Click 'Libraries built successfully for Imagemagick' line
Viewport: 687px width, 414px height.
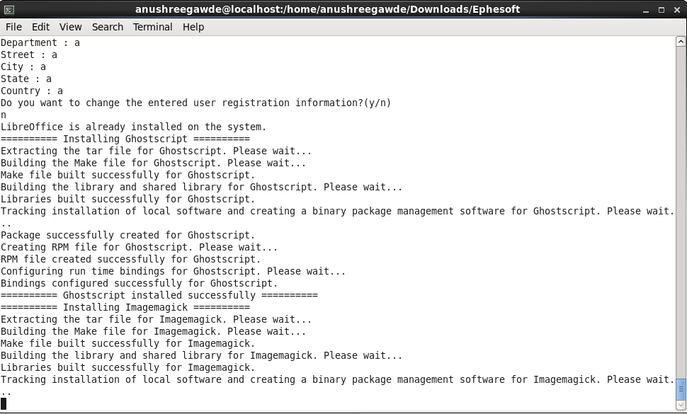pos(128,367)
